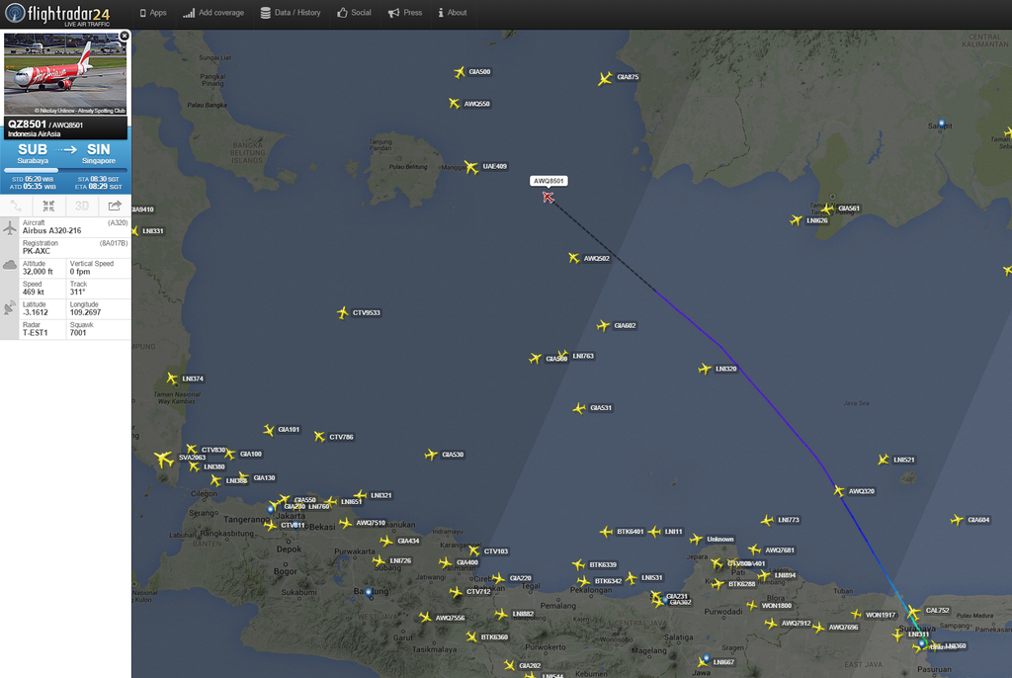Expand the Social dropdown
The image size is (1012, 678).
click(x=354, y=13)
